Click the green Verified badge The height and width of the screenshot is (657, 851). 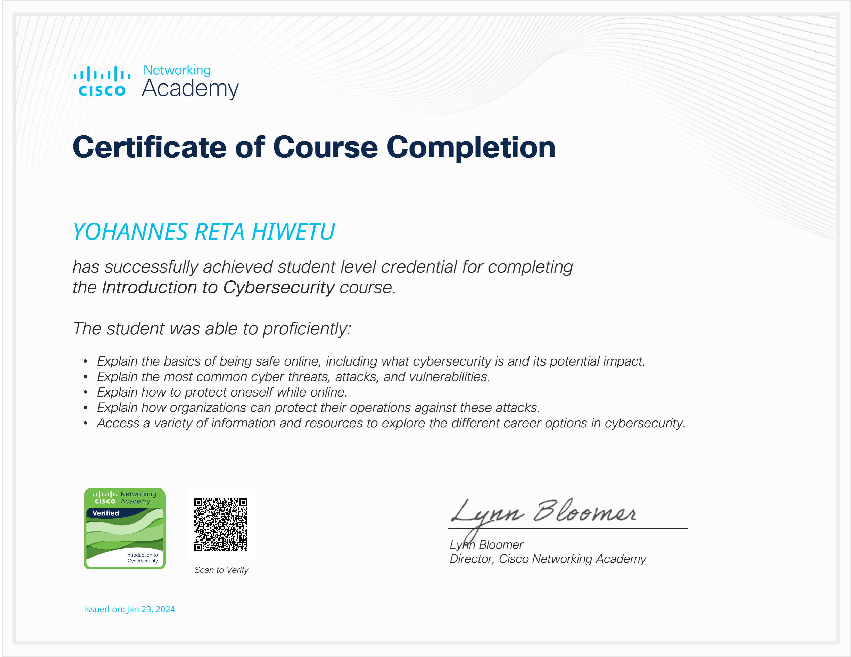coord(125,528)
